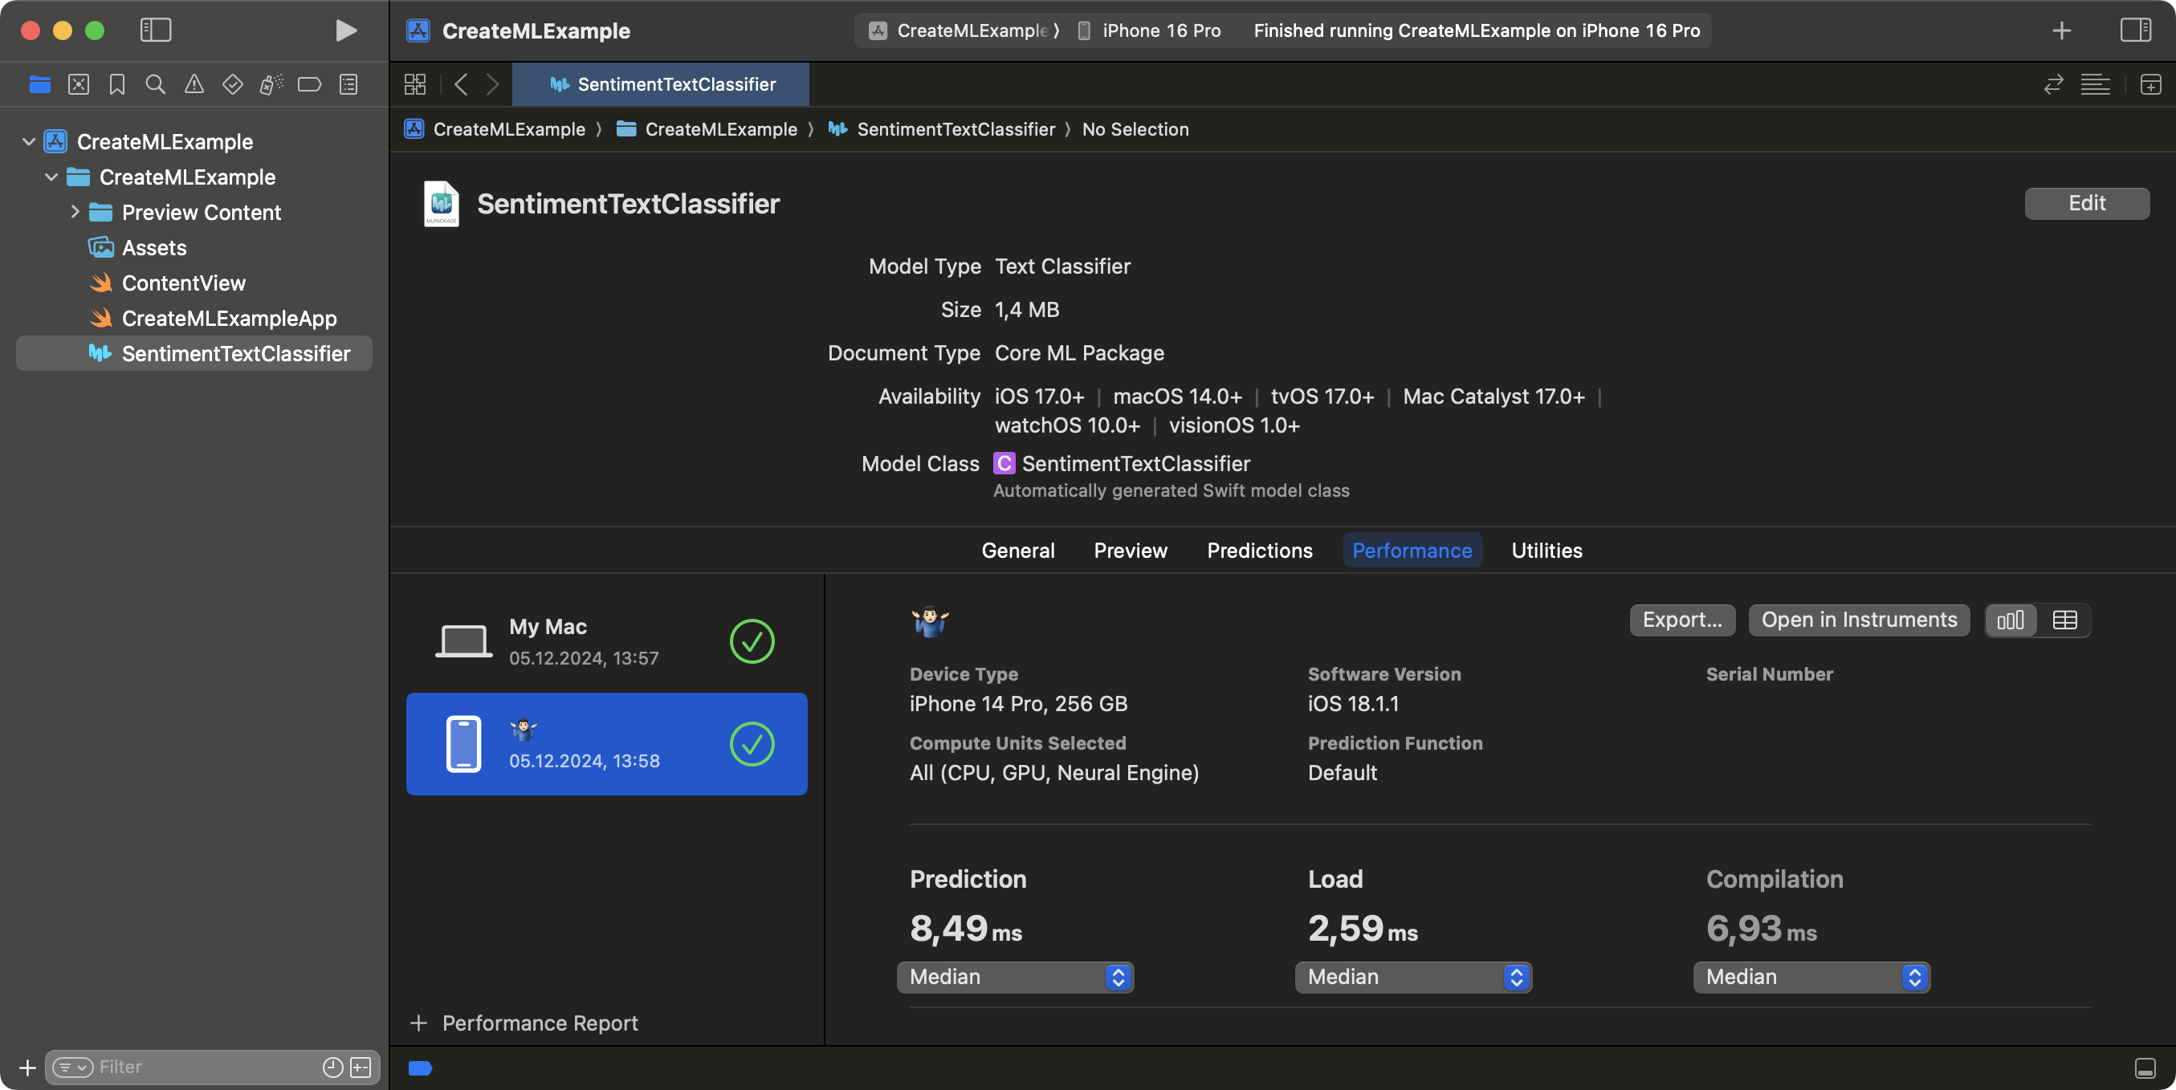Open the related items grid icon
The image size is (2176, 1090).
click(415, 84)
